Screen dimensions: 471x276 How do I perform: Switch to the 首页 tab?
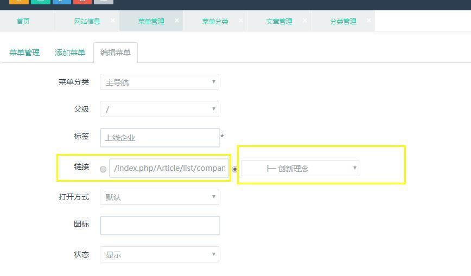coord(23,21)
